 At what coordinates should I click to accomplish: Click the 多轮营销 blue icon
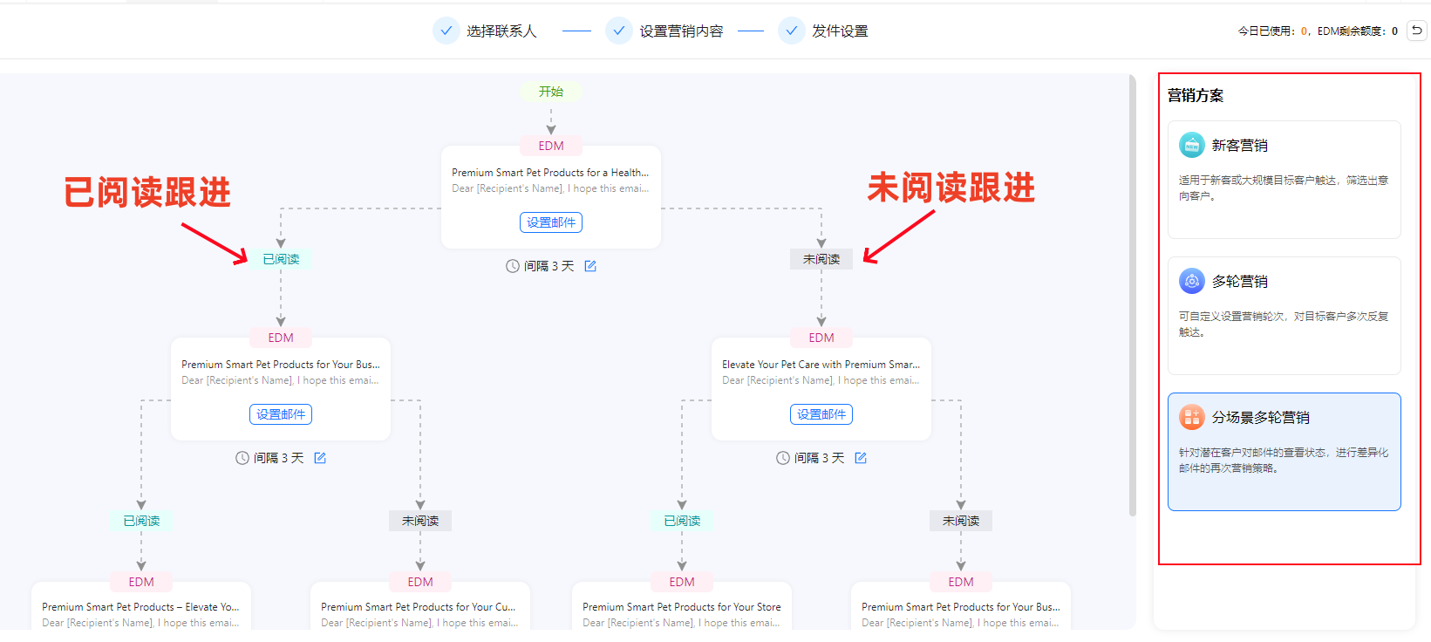coord(1191,282)
